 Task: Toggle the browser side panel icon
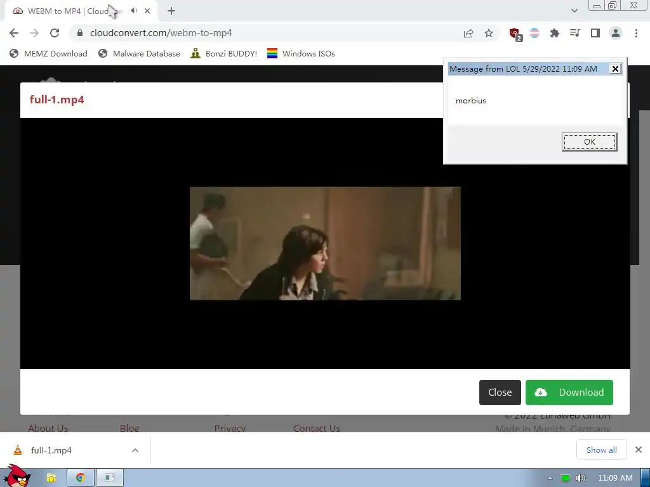595,33
